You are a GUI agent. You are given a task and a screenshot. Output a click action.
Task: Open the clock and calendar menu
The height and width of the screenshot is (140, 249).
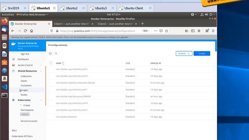(113, 14)
